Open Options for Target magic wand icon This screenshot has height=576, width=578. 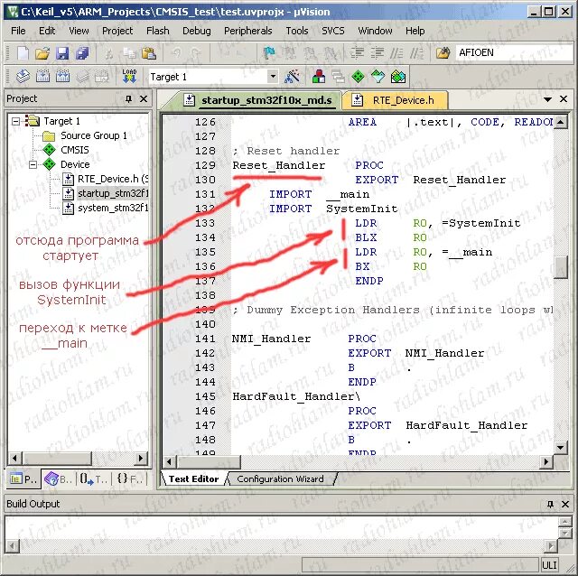292,77
